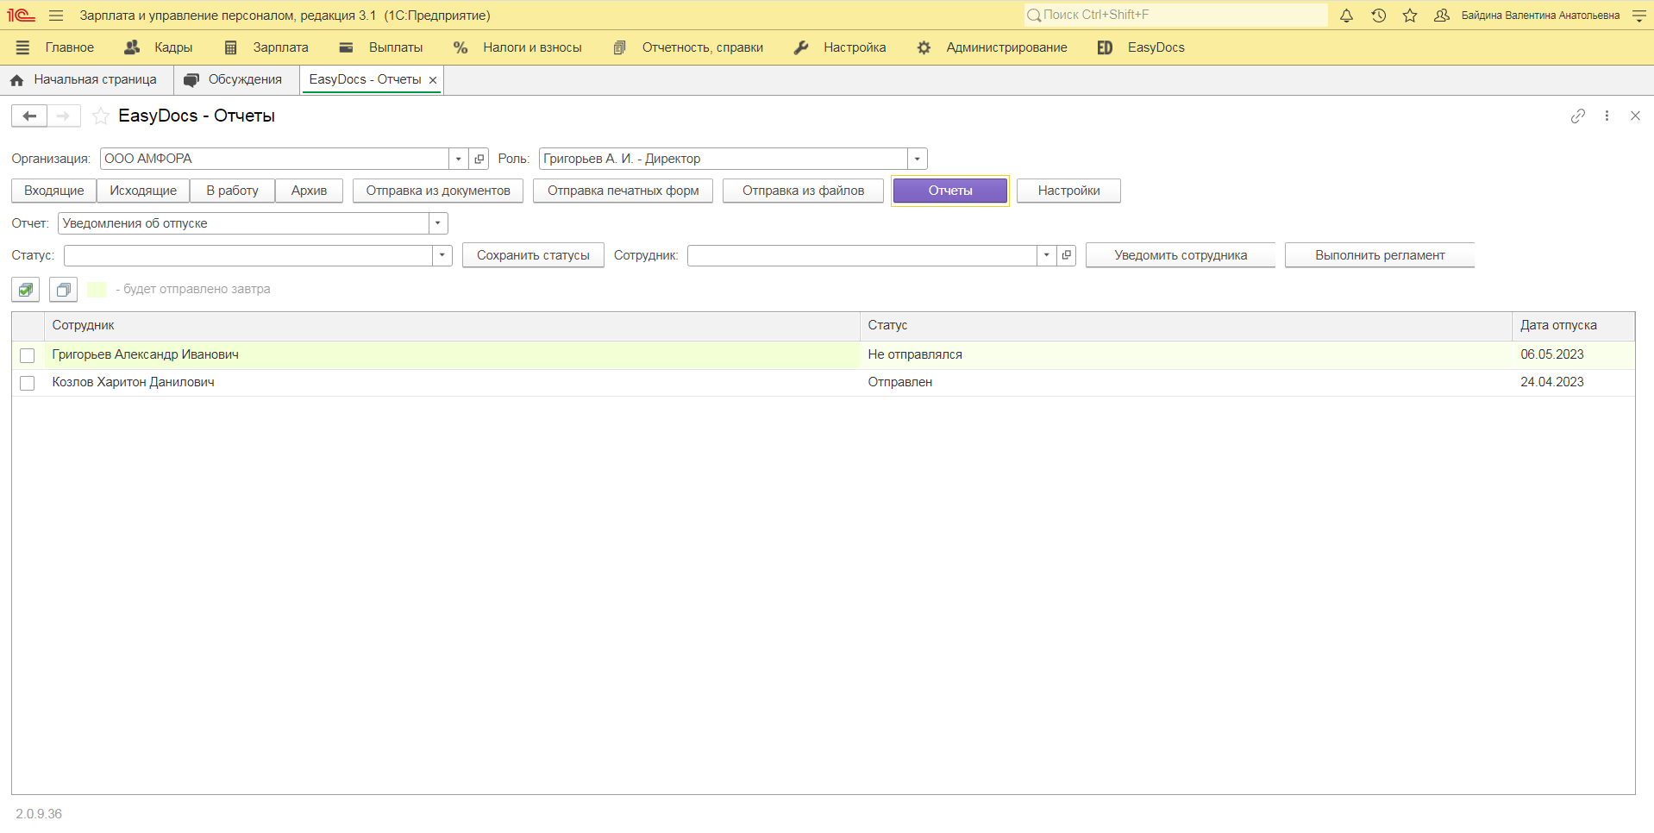The width and height of the screenshot is (1654, 833).
Task: Toggle the favorite star beside EasyDocs - Отчеты
Action: point(100,116)
